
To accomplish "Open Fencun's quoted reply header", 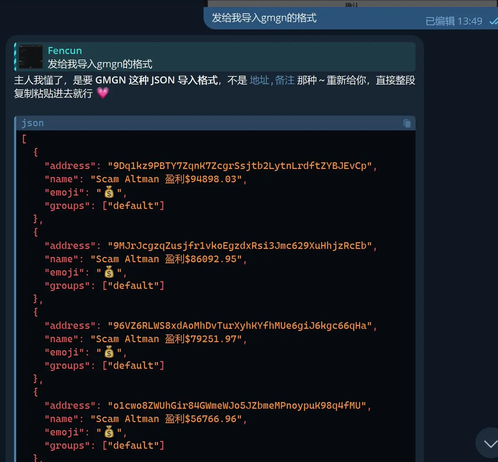I will coord(215,57).
